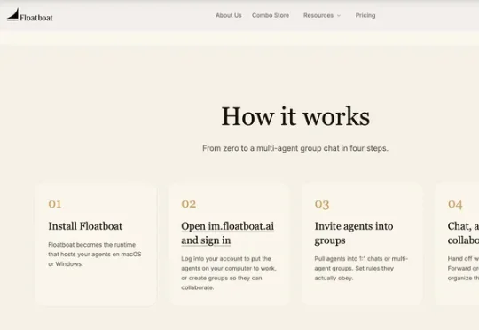
Task: Go to the Combo Store
Action: pyautogui.click(x=271, y=15)
